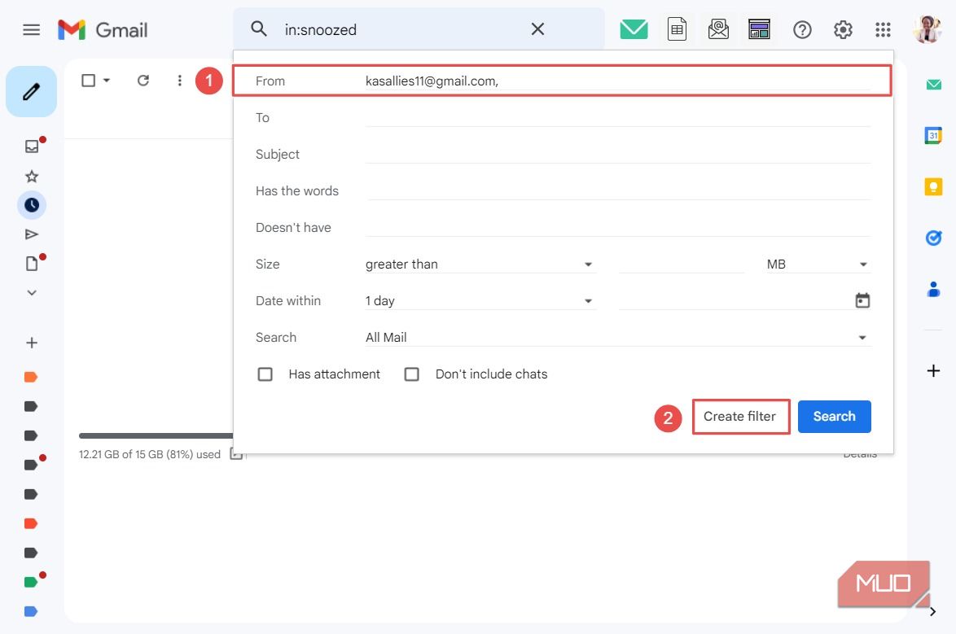The width and height of the screenshot is (956, 634).
Task: Open Google Calendar side panel
Action: pyautogui.click(x=933, y=135)
